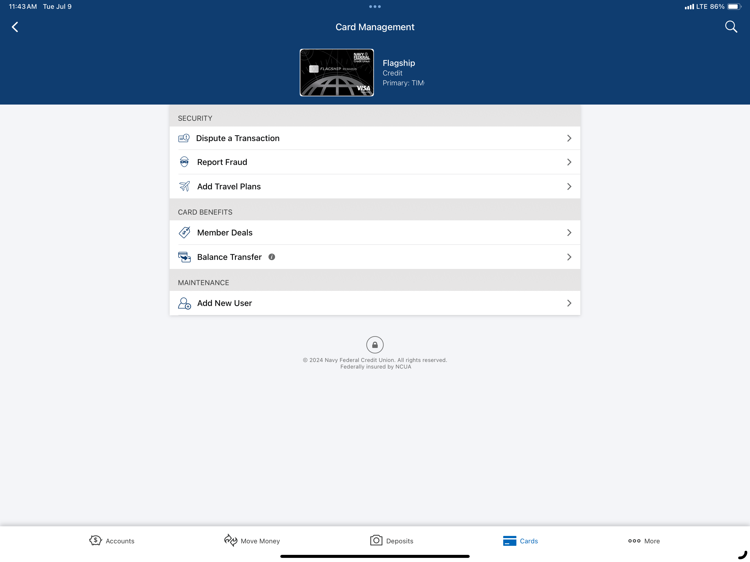This screenshot has height=562, width=750.
Task: Tap the Accounts piggy bank icon
Action: tap(95, 540)
